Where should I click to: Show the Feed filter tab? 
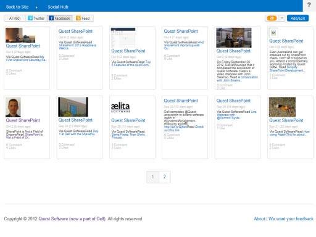click(83, 18)
